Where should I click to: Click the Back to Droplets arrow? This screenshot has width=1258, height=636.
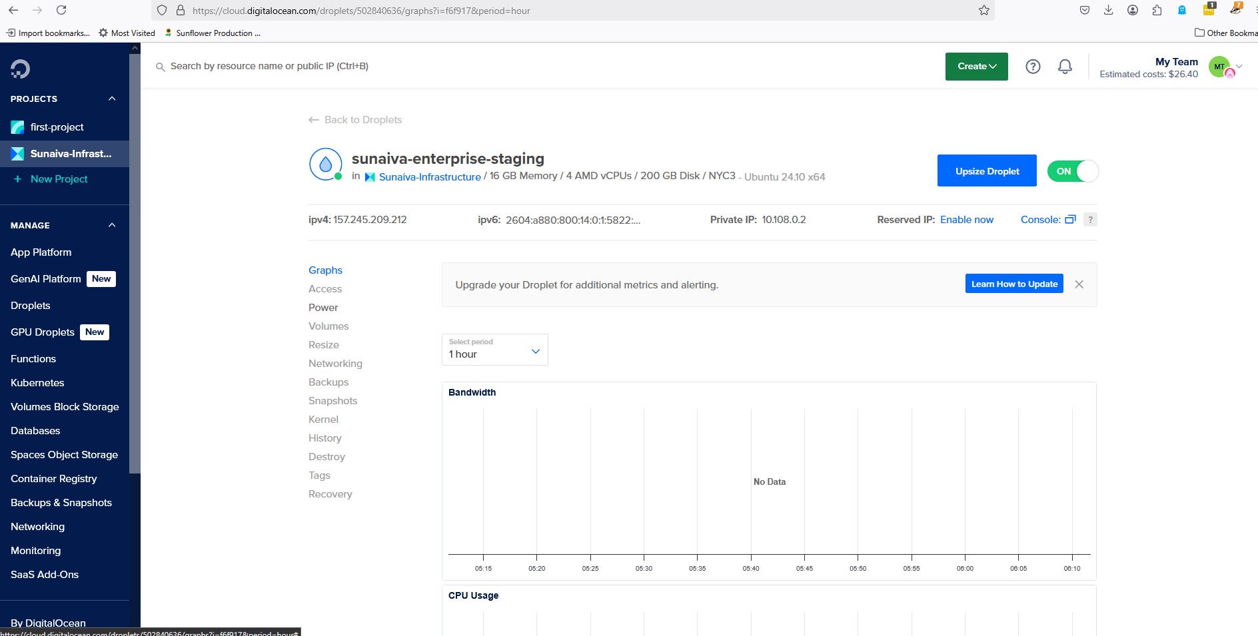[x=314, y=120]
